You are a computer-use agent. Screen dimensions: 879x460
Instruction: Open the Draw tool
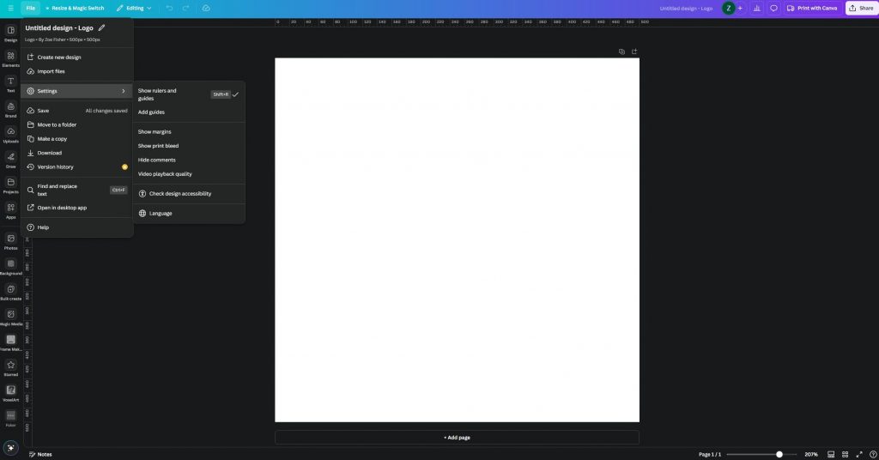click(x=10, y=160)
